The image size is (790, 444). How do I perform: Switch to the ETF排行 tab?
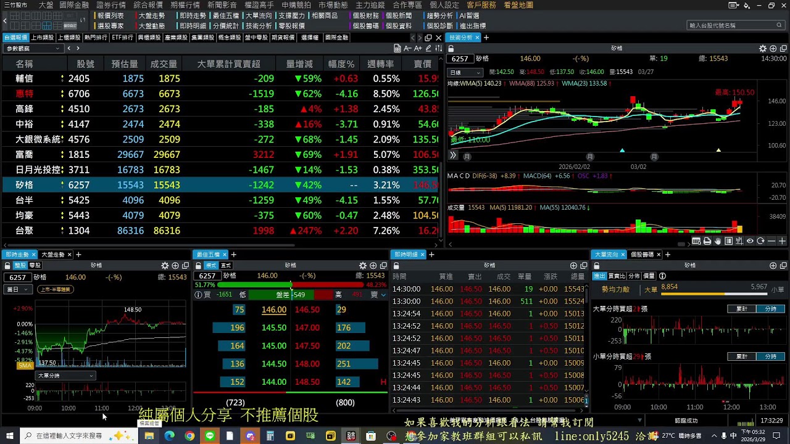pos(122,38)
